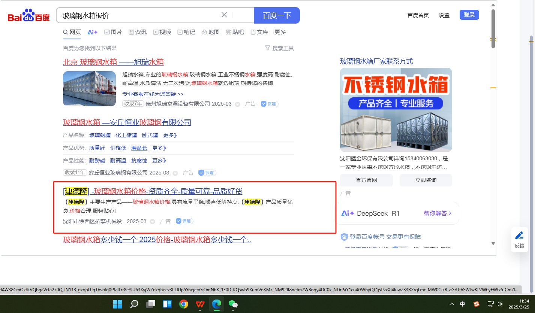Open WeChat from the taskbar

233,304
